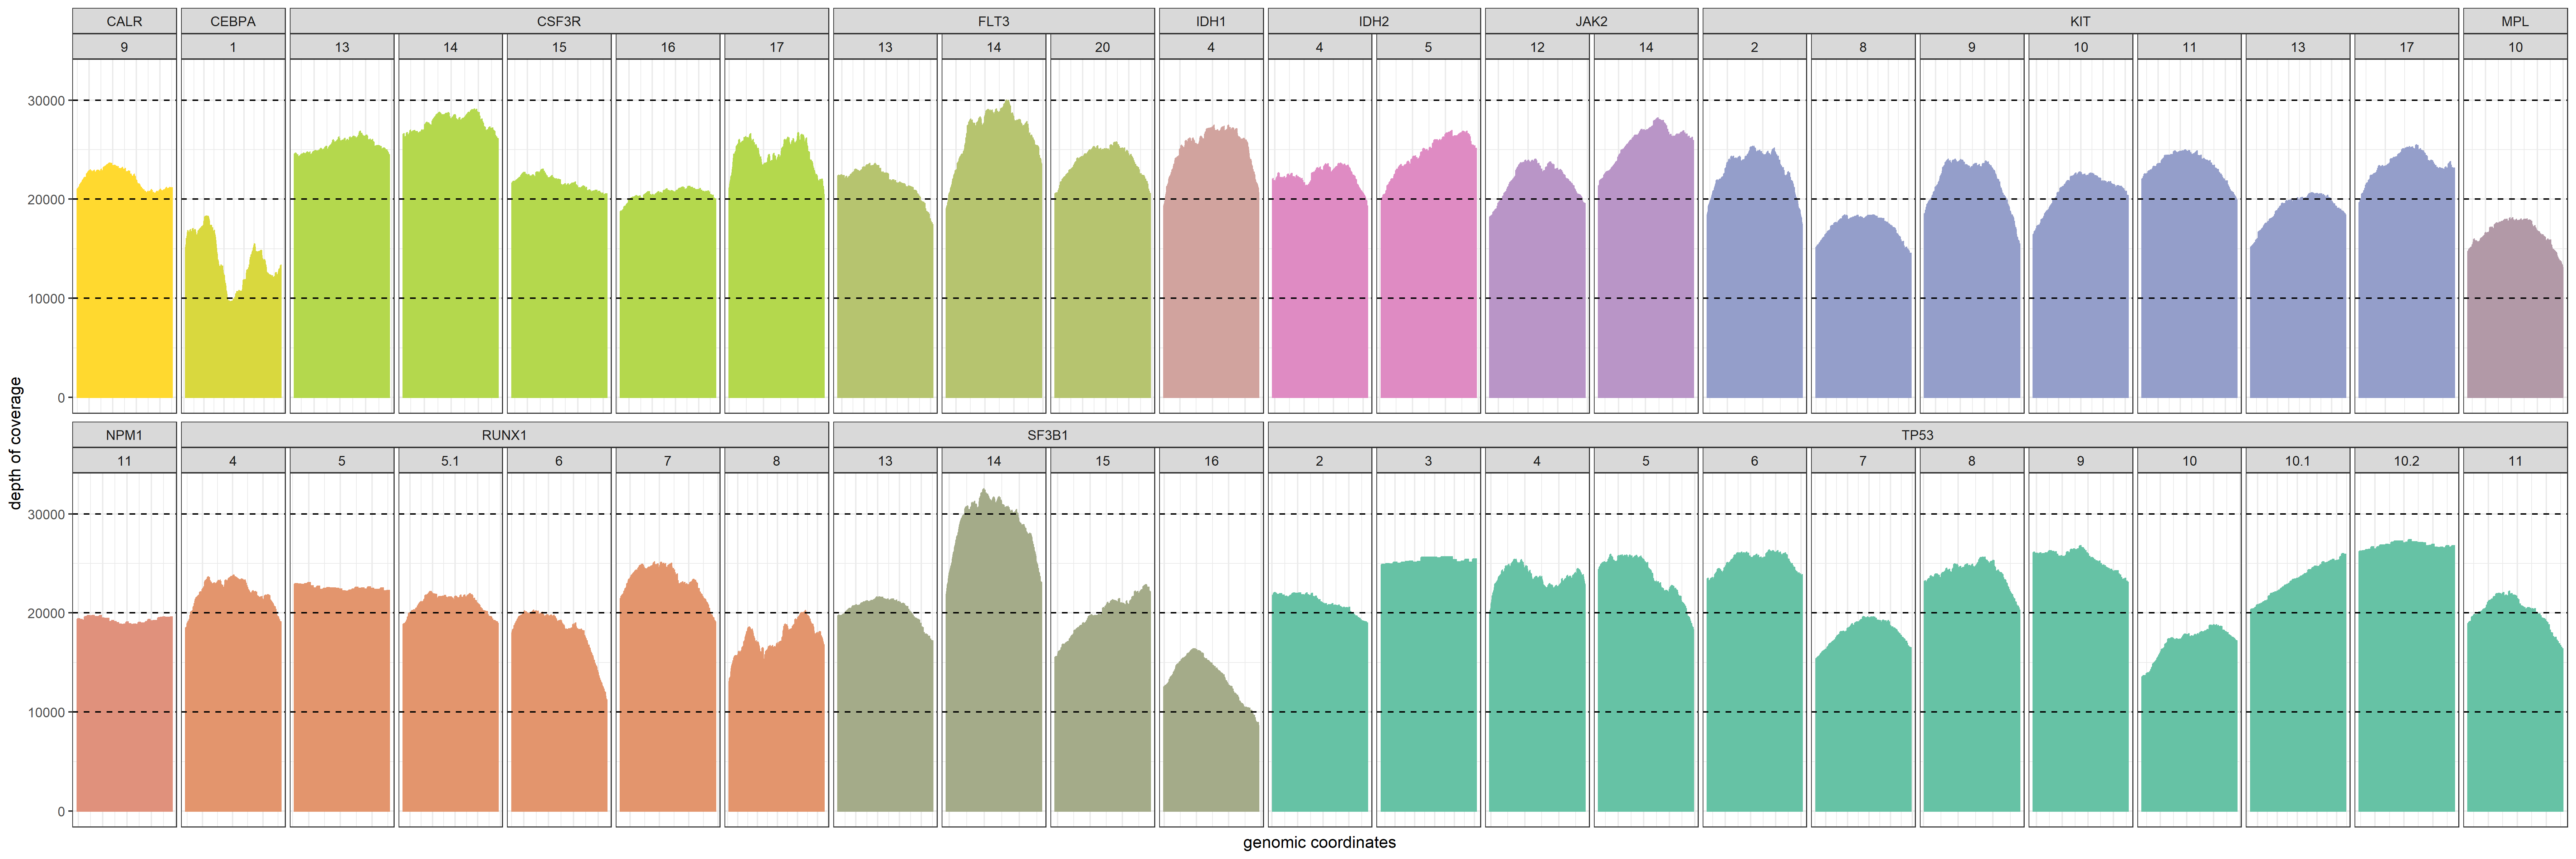Viewport: 2576px width, 859px height.
Task: Select the SF3B1 gene header
Action: click(x=1048, y=435)
